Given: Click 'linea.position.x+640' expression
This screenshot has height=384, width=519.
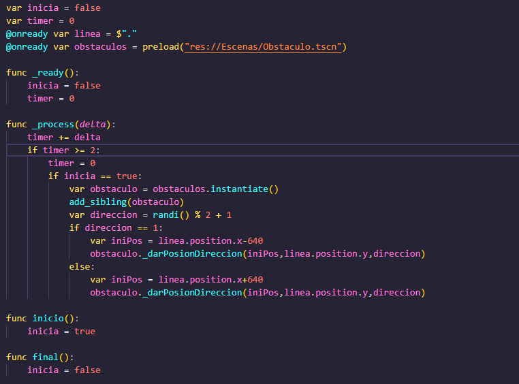Looking at the screenshot, I should pos(210,279).
